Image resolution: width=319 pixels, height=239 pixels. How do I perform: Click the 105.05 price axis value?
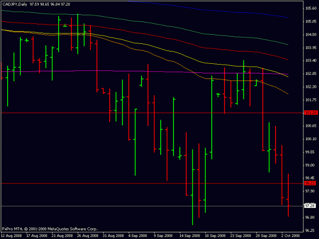point(311,21)
